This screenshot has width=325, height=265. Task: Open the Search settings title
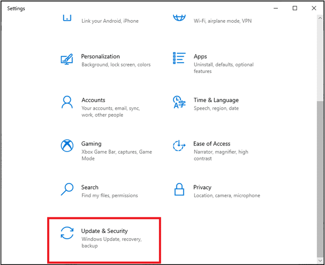click(x=90, y=187)
